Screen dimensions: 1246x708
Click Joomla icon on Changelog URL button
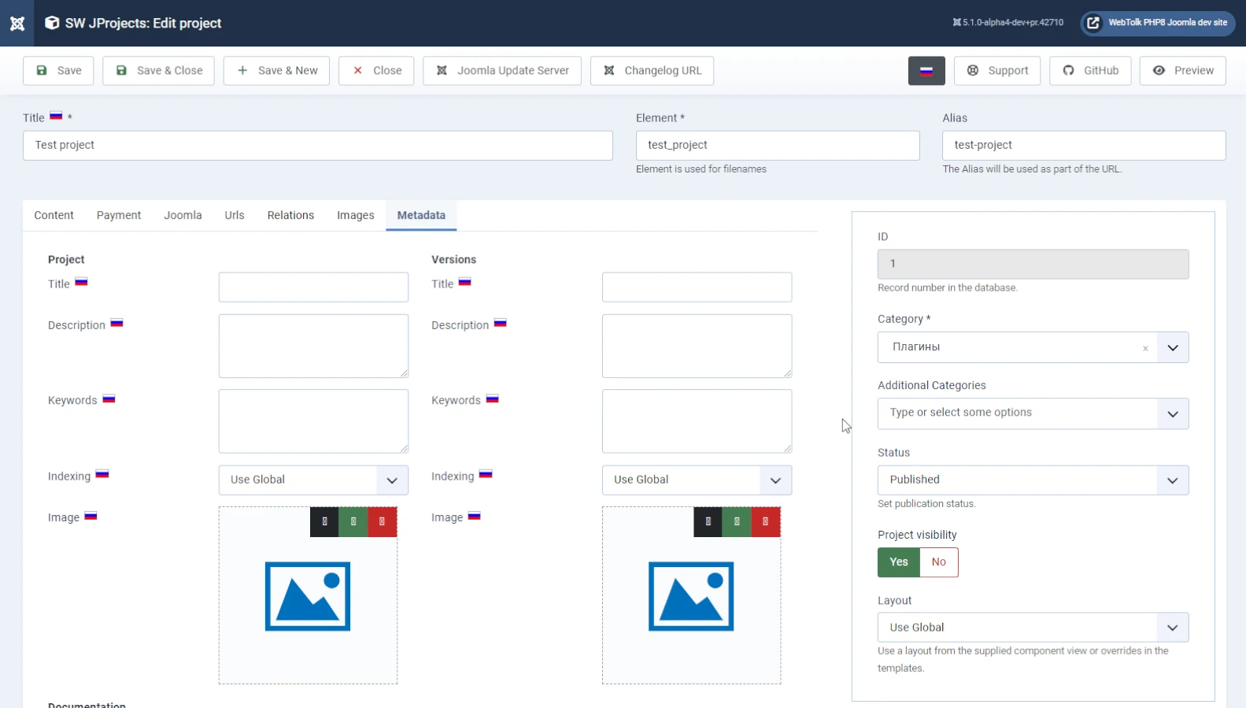(x=609, y=70)
